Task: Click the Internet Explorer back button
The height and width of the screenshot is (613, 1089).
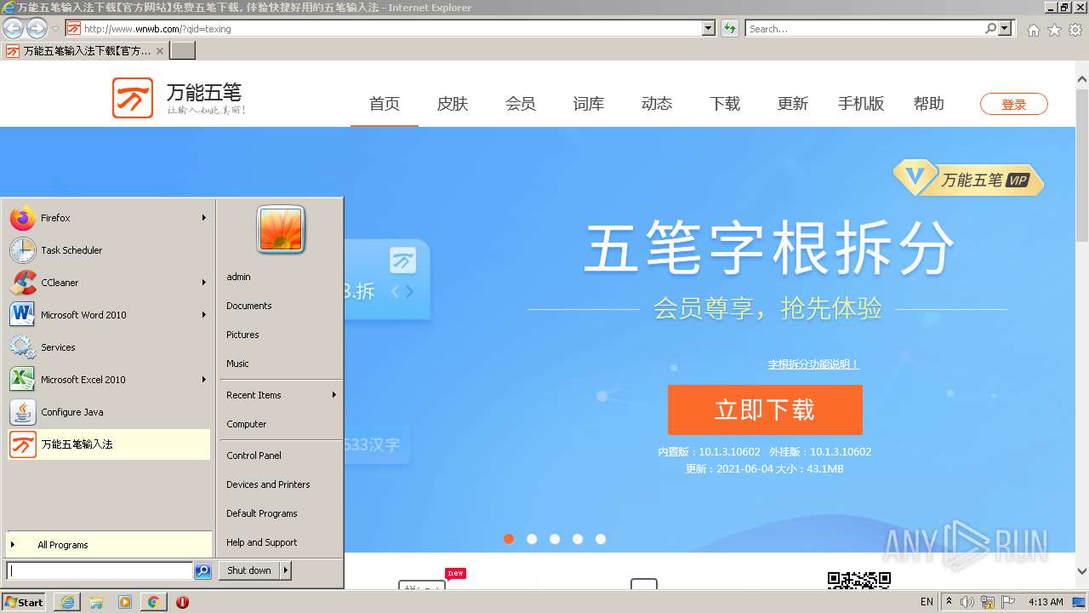Action: click(13, 28)
